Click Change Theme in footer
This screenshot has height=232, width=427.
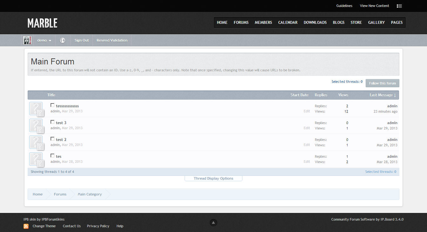pyautogui.click(x=44, y=226)
